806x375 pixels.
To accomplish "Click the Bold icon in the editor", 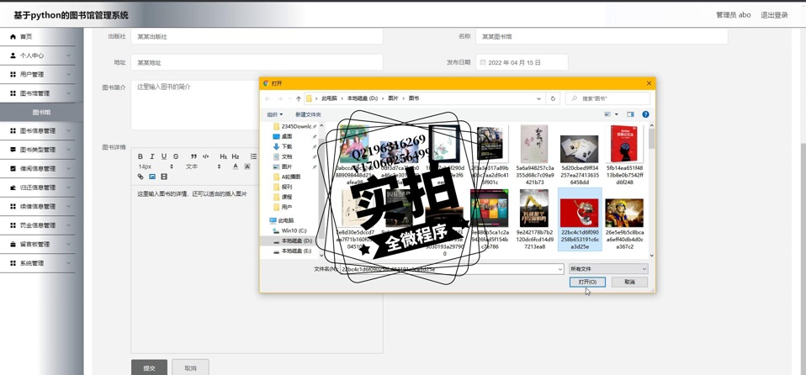I will tap(141, 156).
